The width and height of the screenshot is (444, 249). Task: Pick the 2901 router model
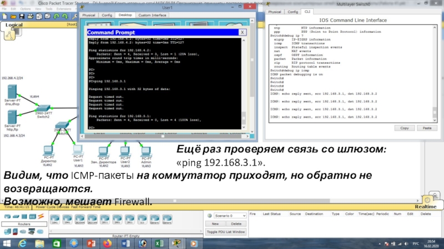click(117, 219)
